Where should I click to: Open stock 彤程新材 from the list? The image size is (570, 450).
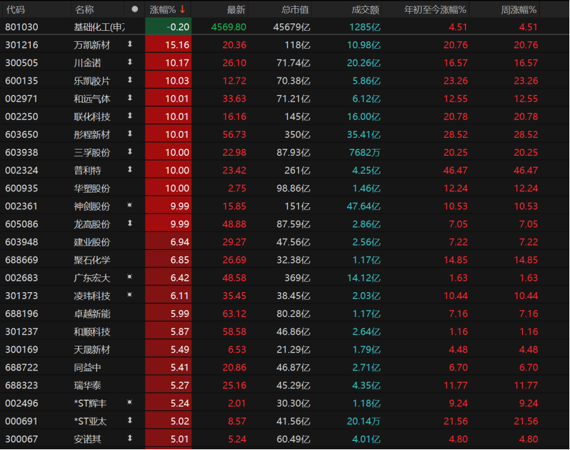tap(92, 134)
